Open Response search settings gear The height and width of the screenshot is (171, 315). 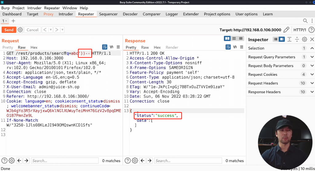(x=135, y=161)
